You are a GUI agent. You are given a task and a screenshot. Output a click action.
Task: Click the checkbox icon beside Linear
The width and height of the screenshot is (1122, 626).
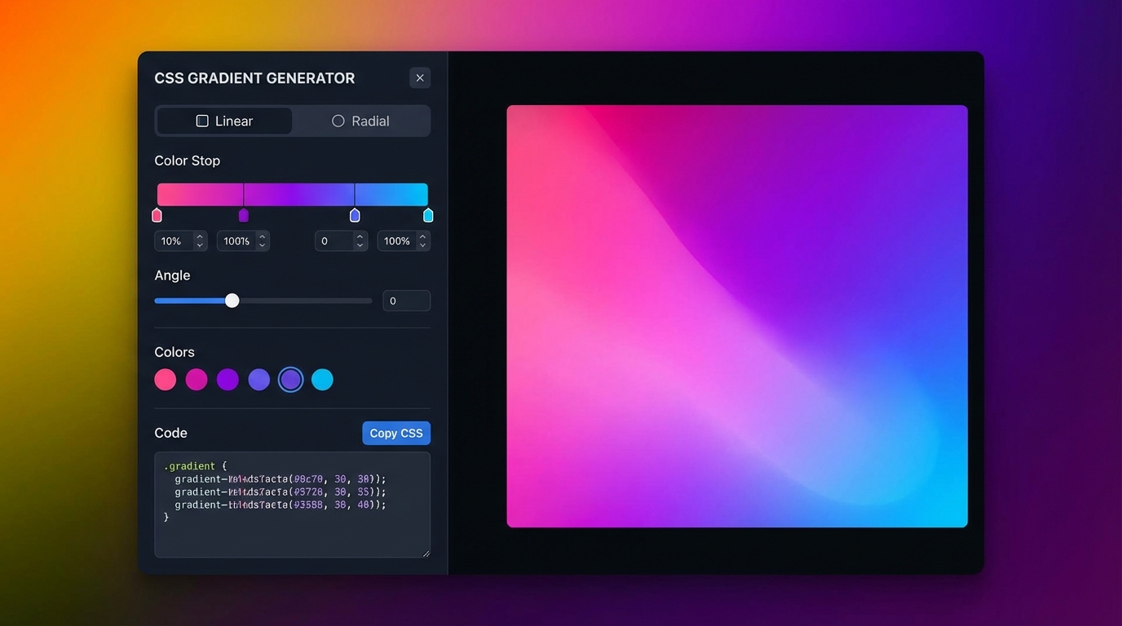(201, 120)
